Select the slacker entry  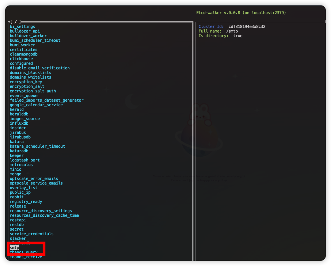click(18, 239)
